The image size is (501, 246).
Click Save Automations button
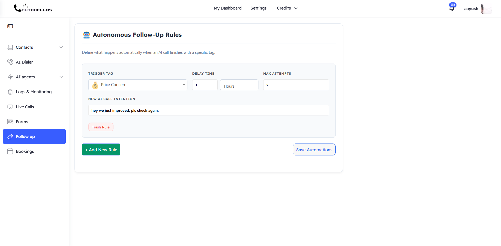(314, 150)
